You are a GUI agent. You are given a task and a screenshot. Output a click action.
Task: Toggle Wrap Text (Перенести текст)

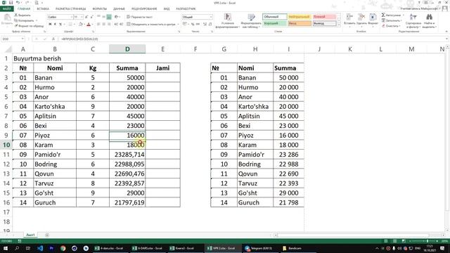click(139, 17)
